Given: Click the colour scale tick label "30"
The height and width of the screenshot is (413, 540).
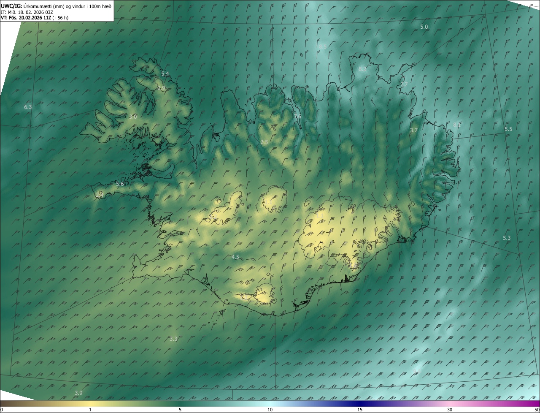Looking at the screenshot, I should point(450,410).
